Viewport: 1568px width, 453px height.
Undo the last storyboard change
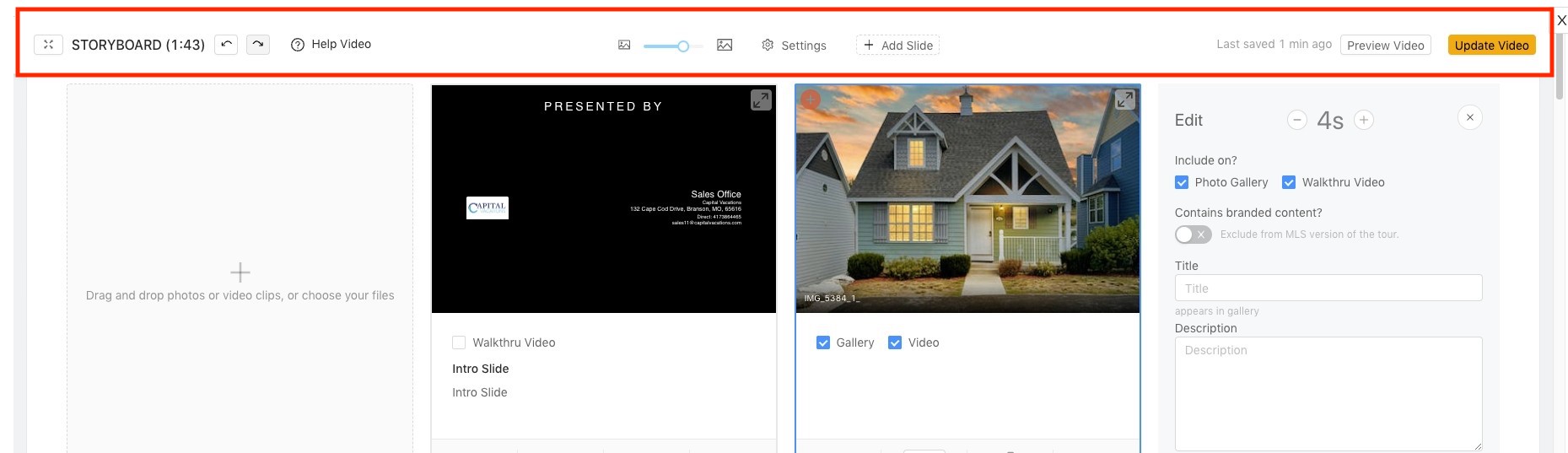pyautogui.click(x=226, y=45)
